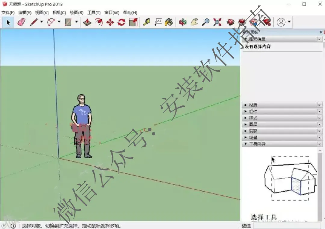This screenshot has width=325, height=229.
Task: Select the Scale tool
Action: tap(133, 22)
